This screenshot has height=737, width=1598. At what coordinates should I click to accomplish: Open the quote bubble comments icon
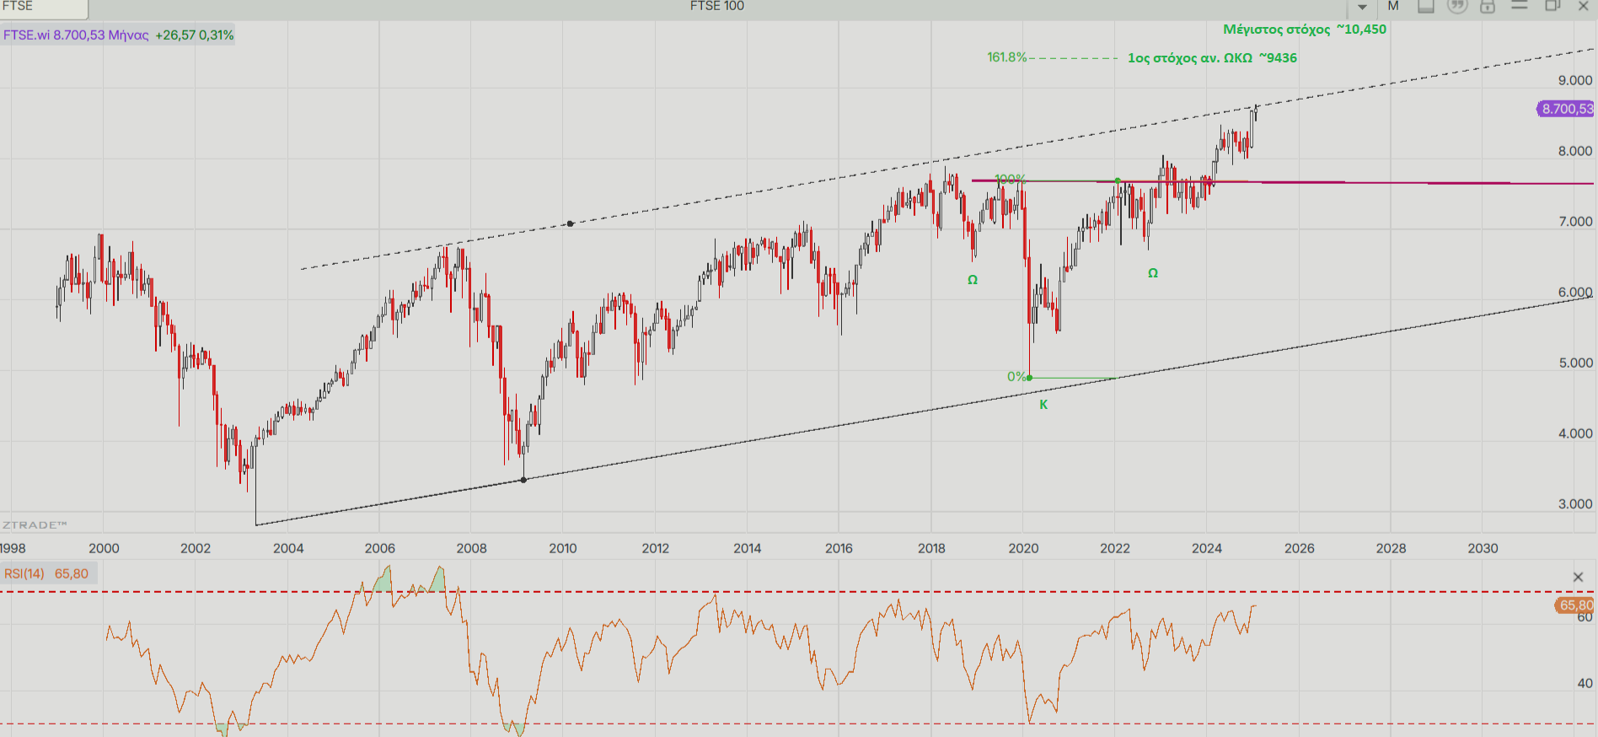[x=1457, y=6]
